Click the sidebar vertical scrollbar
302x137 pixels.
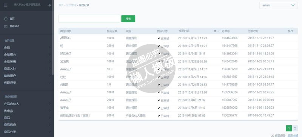click(x=53, y=37)
